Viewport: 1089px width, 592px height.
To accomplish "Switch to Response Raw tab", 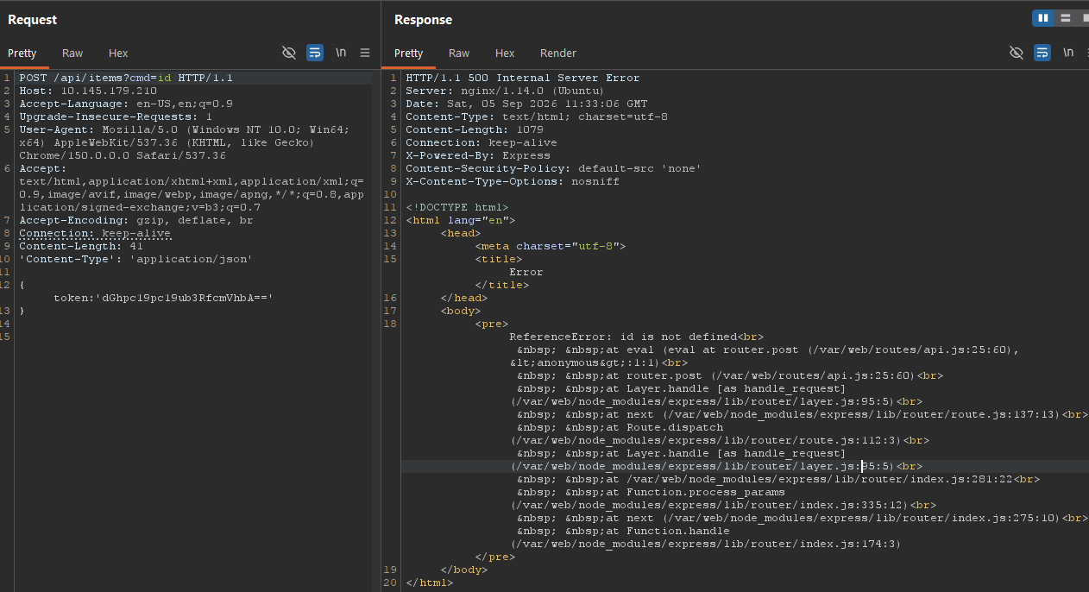I will coord(459,53).
